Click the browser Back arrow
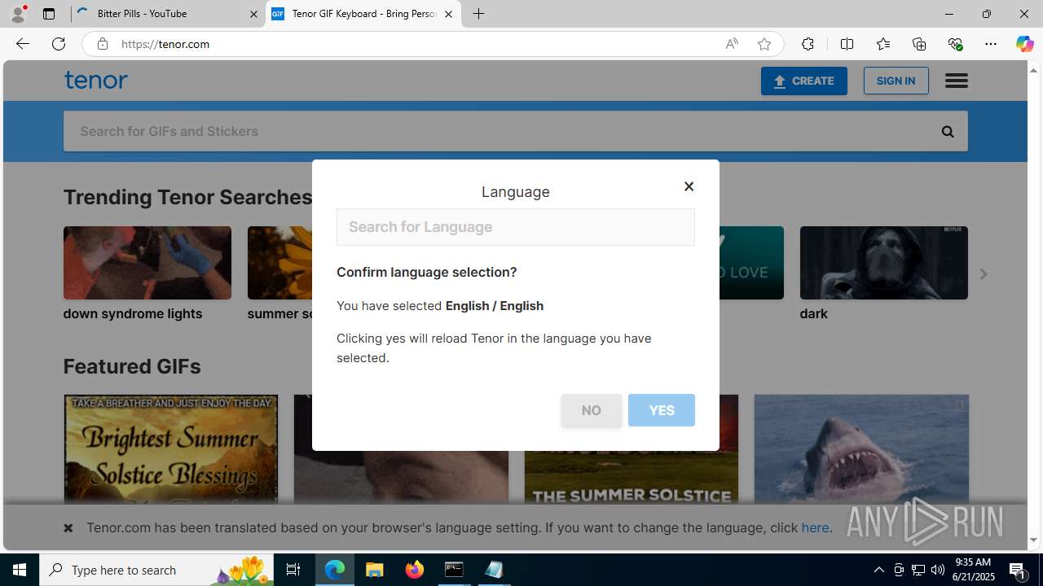This screenshot has height=586, width=1043. point(22,44)
